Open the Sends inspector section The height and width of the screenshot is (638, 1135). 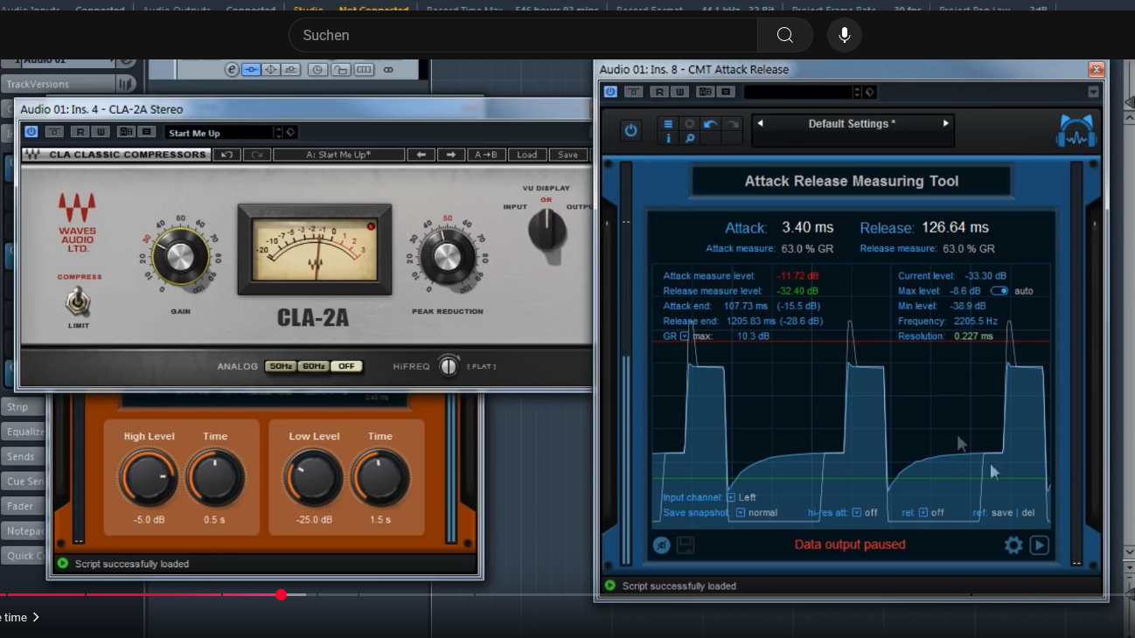pyautogui.click(x=22, y=456)
